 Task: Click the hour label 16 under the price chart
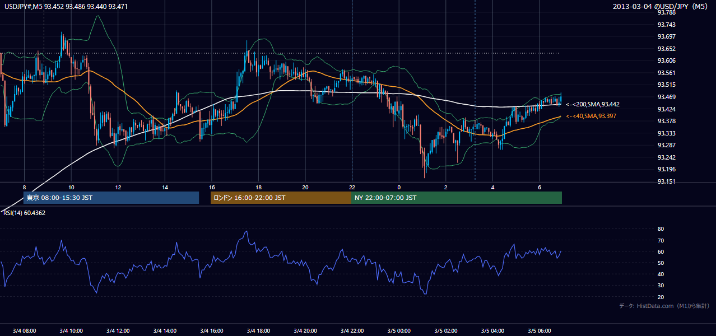(211, 187)
